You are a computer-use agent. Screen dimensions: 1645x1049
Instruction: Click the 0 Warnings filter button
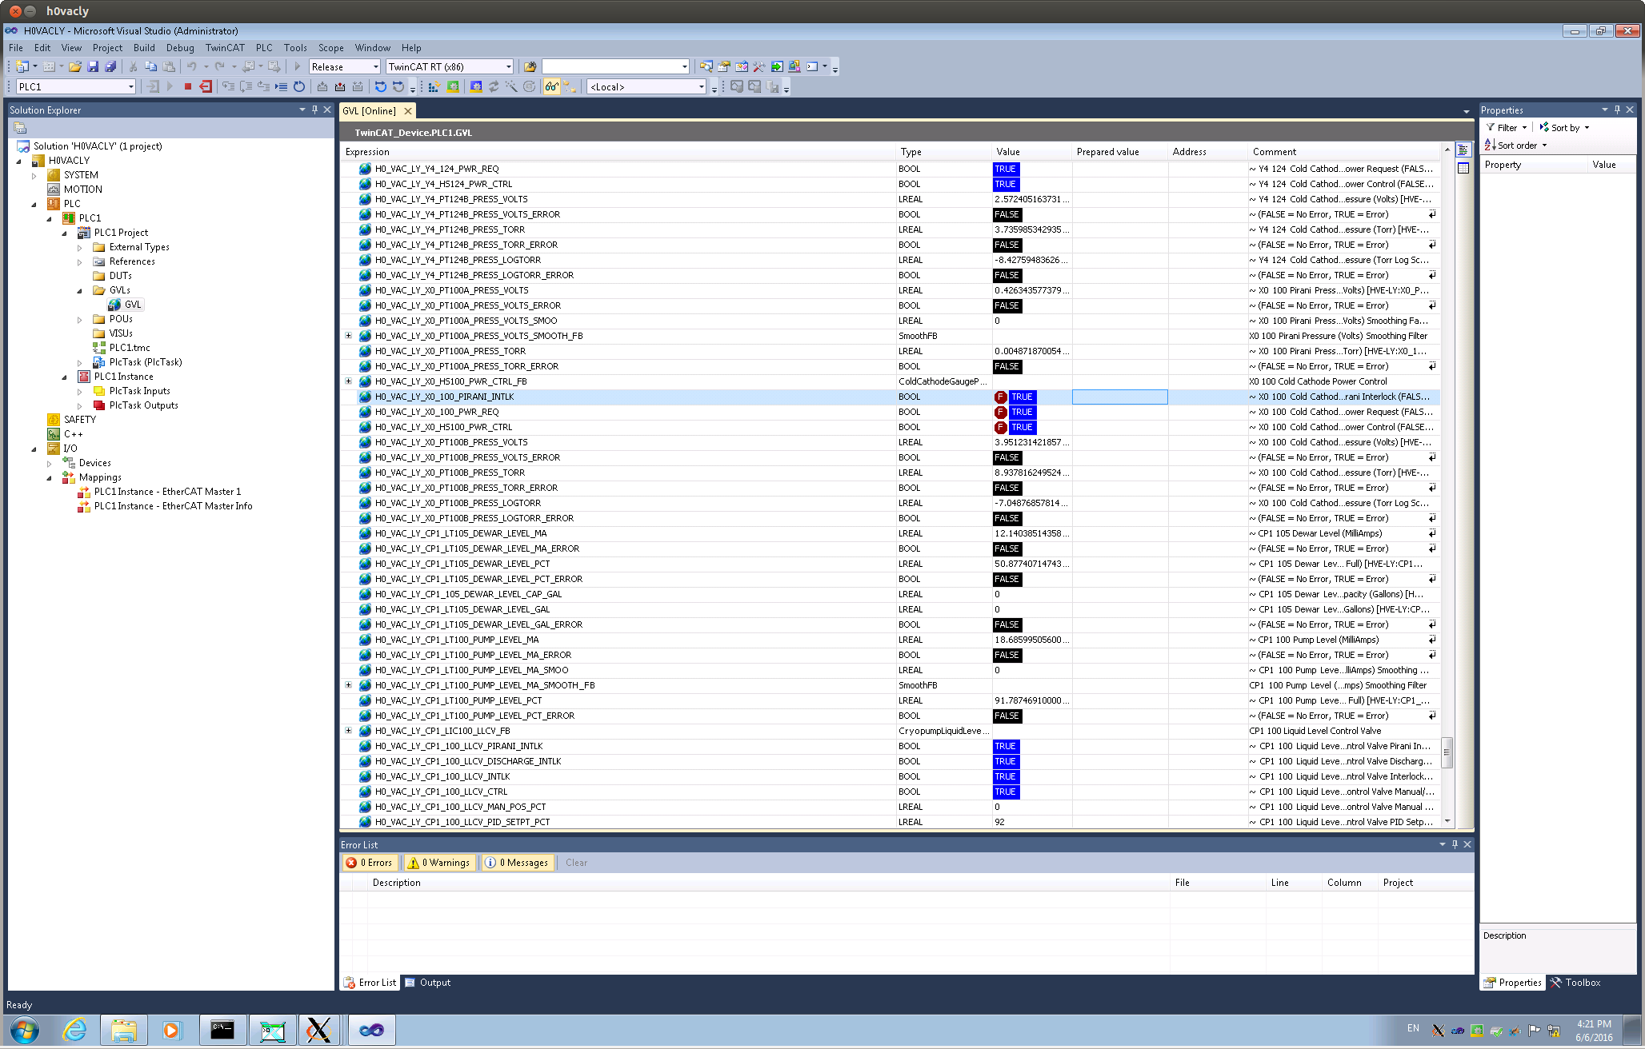[438, 864]
